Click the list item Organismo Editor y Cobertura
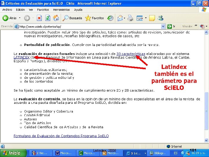209x157 pixels. [x=48, y=111]
